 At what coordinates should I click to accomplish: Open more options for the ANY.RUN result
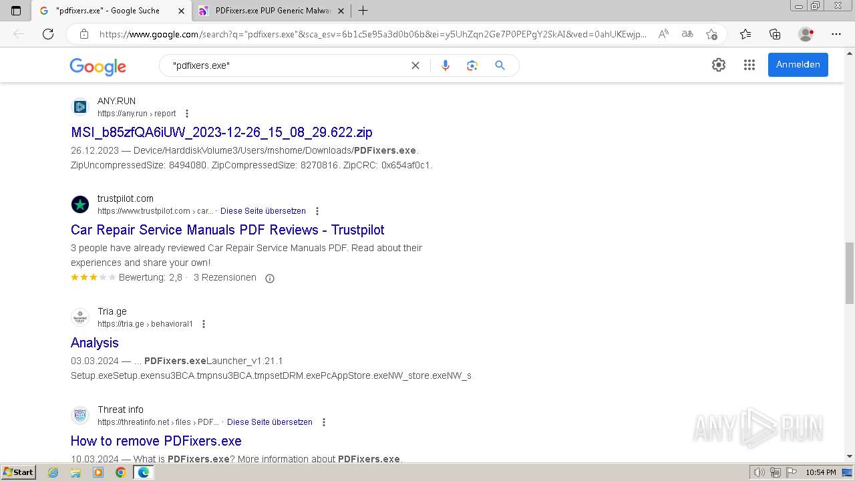[187, 114]
